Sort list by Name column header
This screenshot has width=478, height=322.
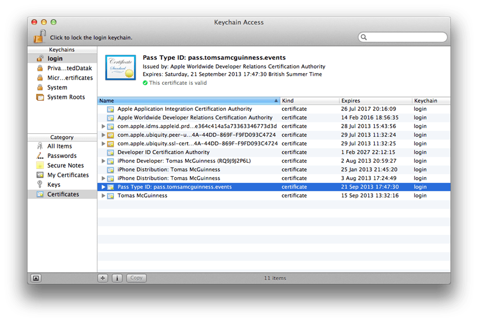[x=187, y=101]
